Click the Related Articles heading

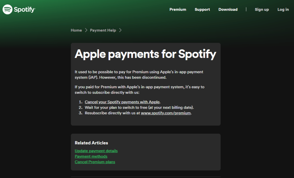pyautogui.click(x=91, y=143)
